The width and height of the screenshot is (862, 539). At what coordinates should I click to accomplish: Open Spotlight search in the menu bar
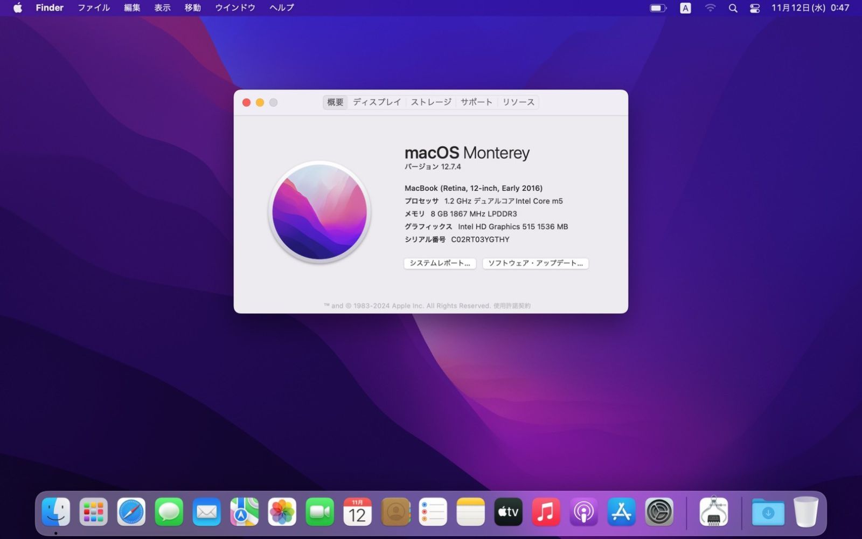pyautogui.click(x=733, y=8)
